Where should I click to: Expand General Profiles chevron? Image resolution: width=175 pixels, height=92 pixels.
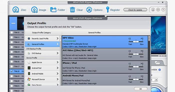[x=57, y=44]
